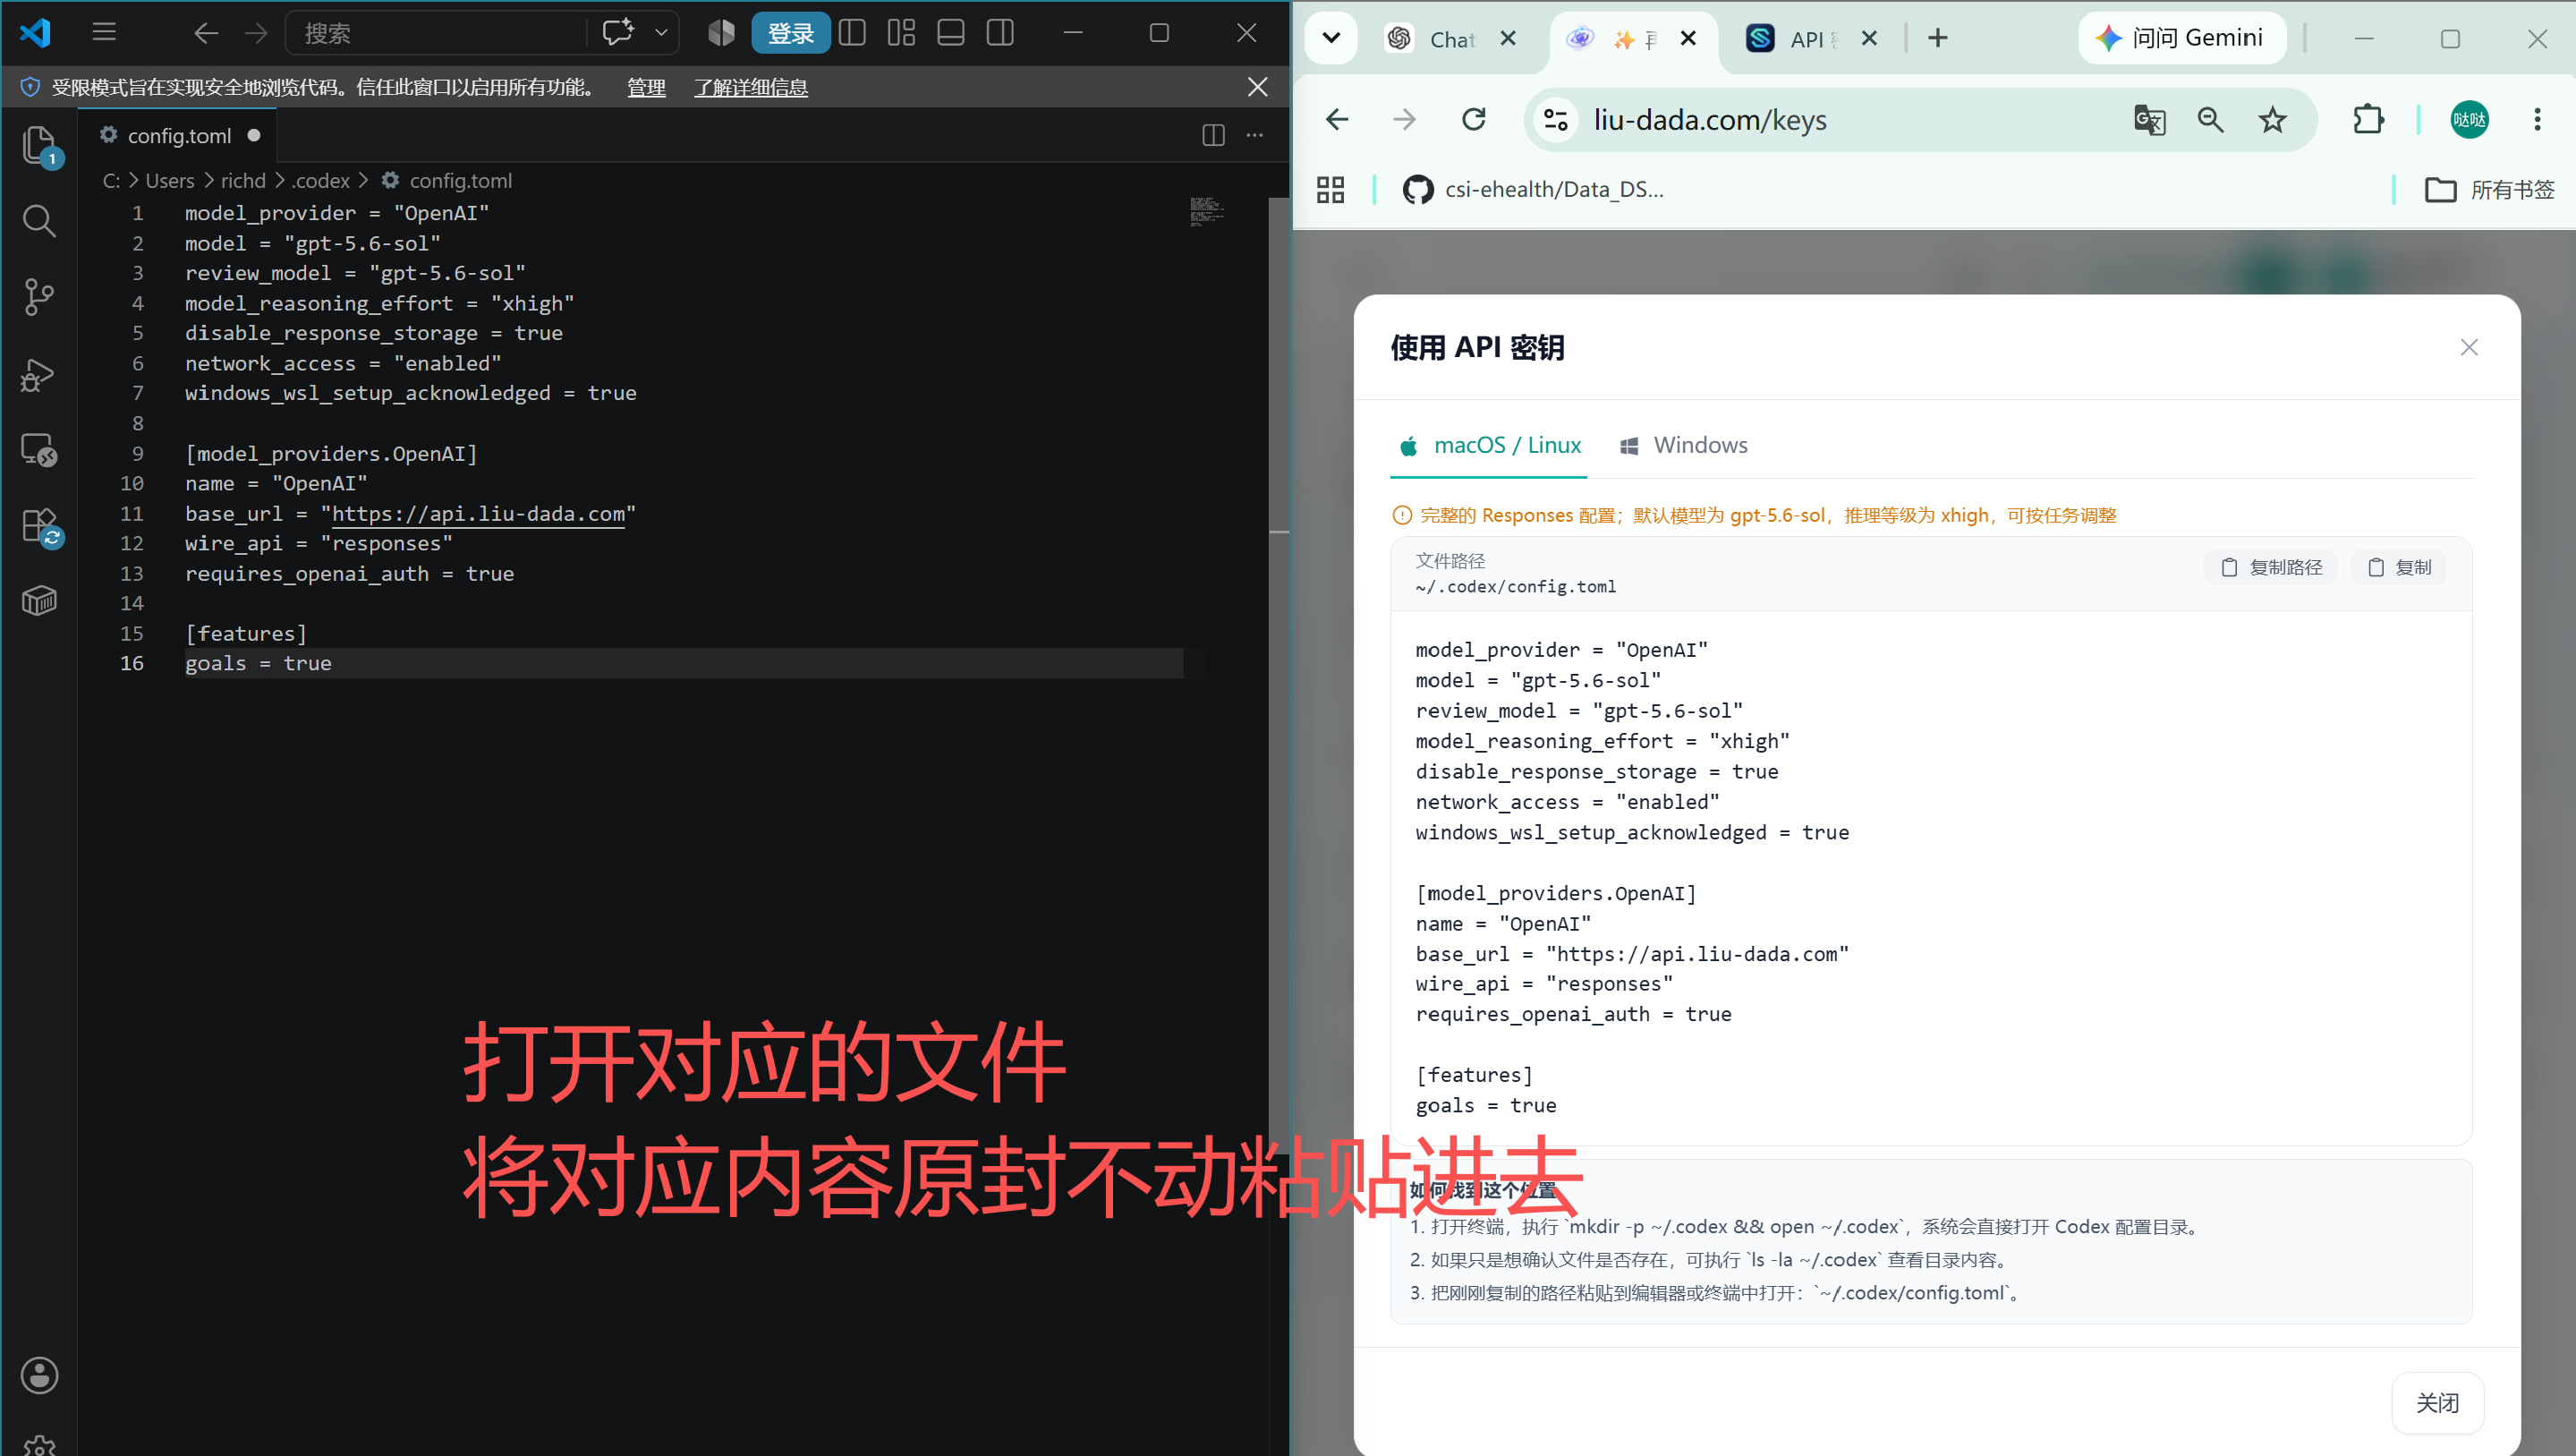This screenshot has width=2576, height=1456.
Task: Toggle the bottom panel layout
Action: [x=951, y=33]
